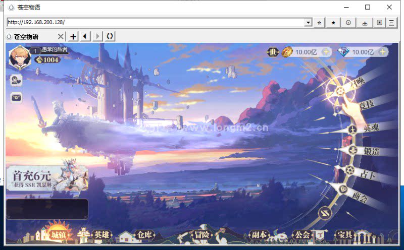
Task: Add a new tab with plus button
Action: (x=73, y=36)
